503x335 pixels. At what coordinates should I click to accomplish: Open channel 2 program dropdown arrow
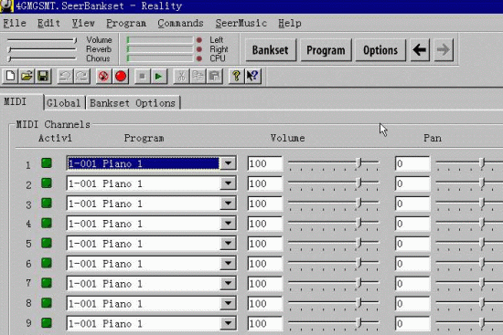tap(228, 183)
